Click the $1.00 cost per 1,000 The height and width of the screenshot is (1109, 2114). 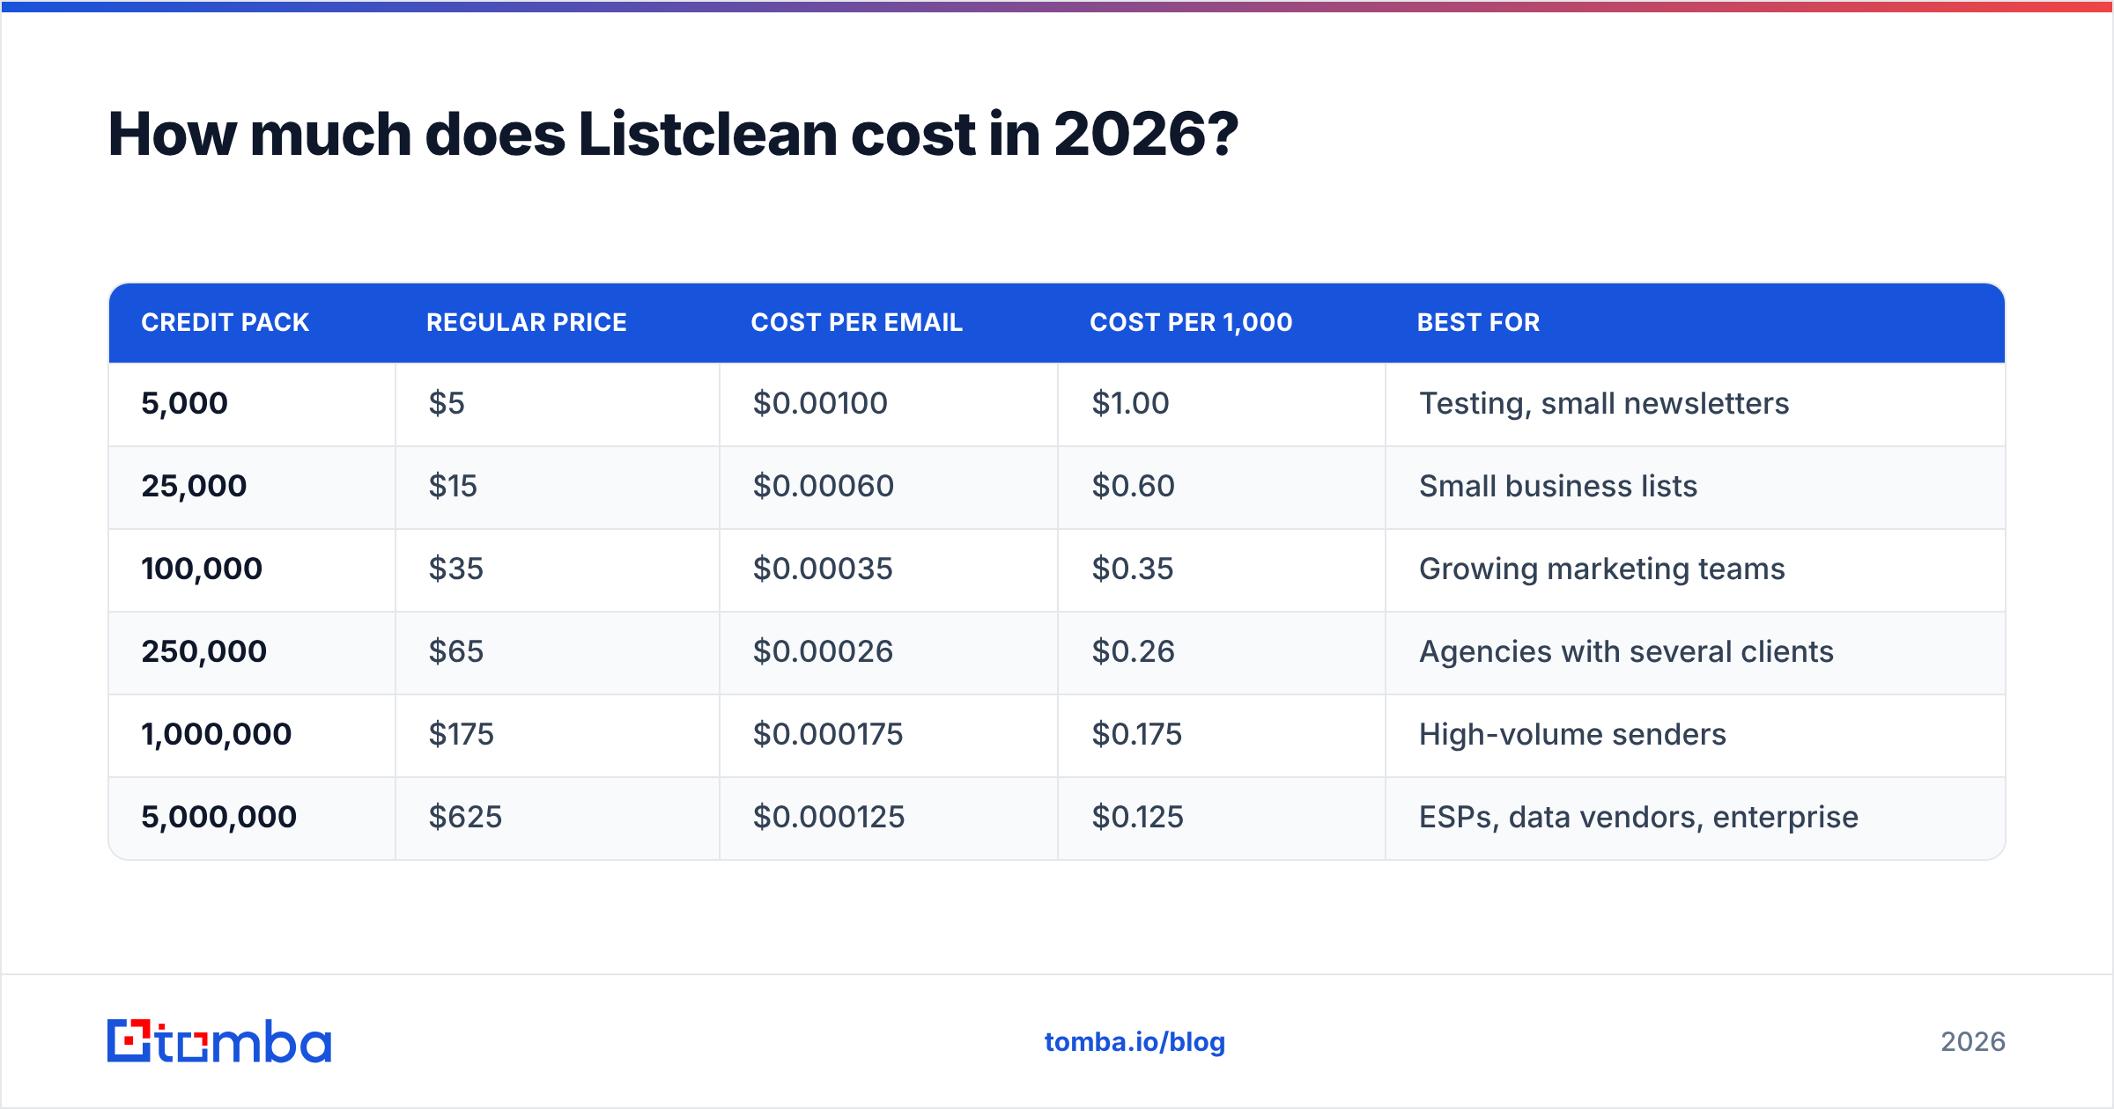click(1130, 403)
